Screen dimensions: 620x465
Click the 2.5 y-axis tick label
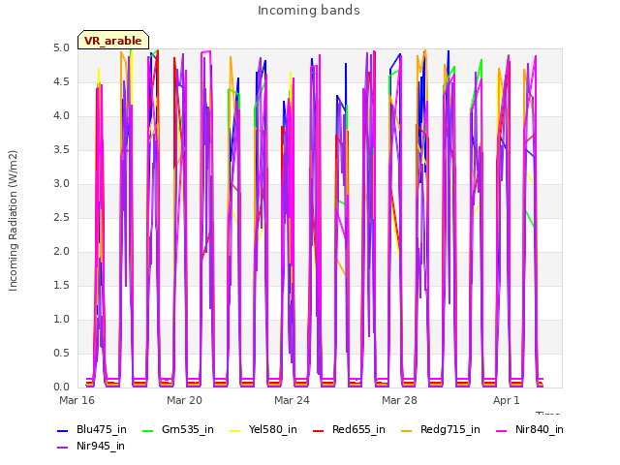[x=61, y=217]
